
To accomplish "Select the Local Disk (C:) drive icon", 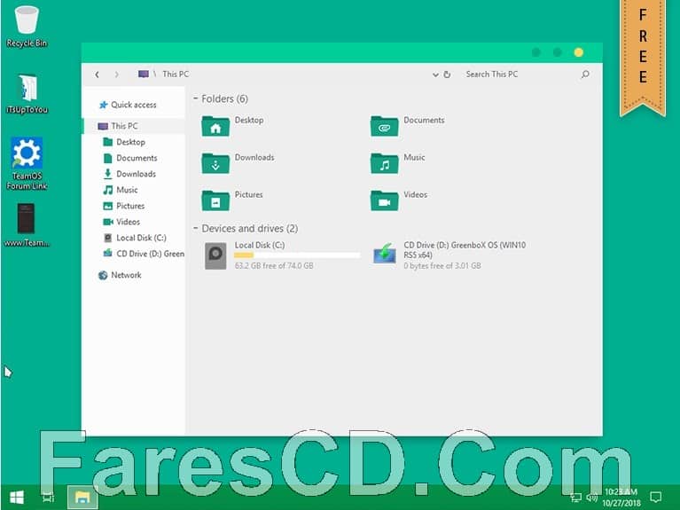I will [215, 255].
